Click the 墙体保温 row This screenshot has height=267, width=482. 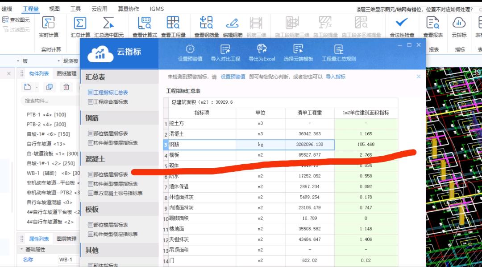pos(280,187)
